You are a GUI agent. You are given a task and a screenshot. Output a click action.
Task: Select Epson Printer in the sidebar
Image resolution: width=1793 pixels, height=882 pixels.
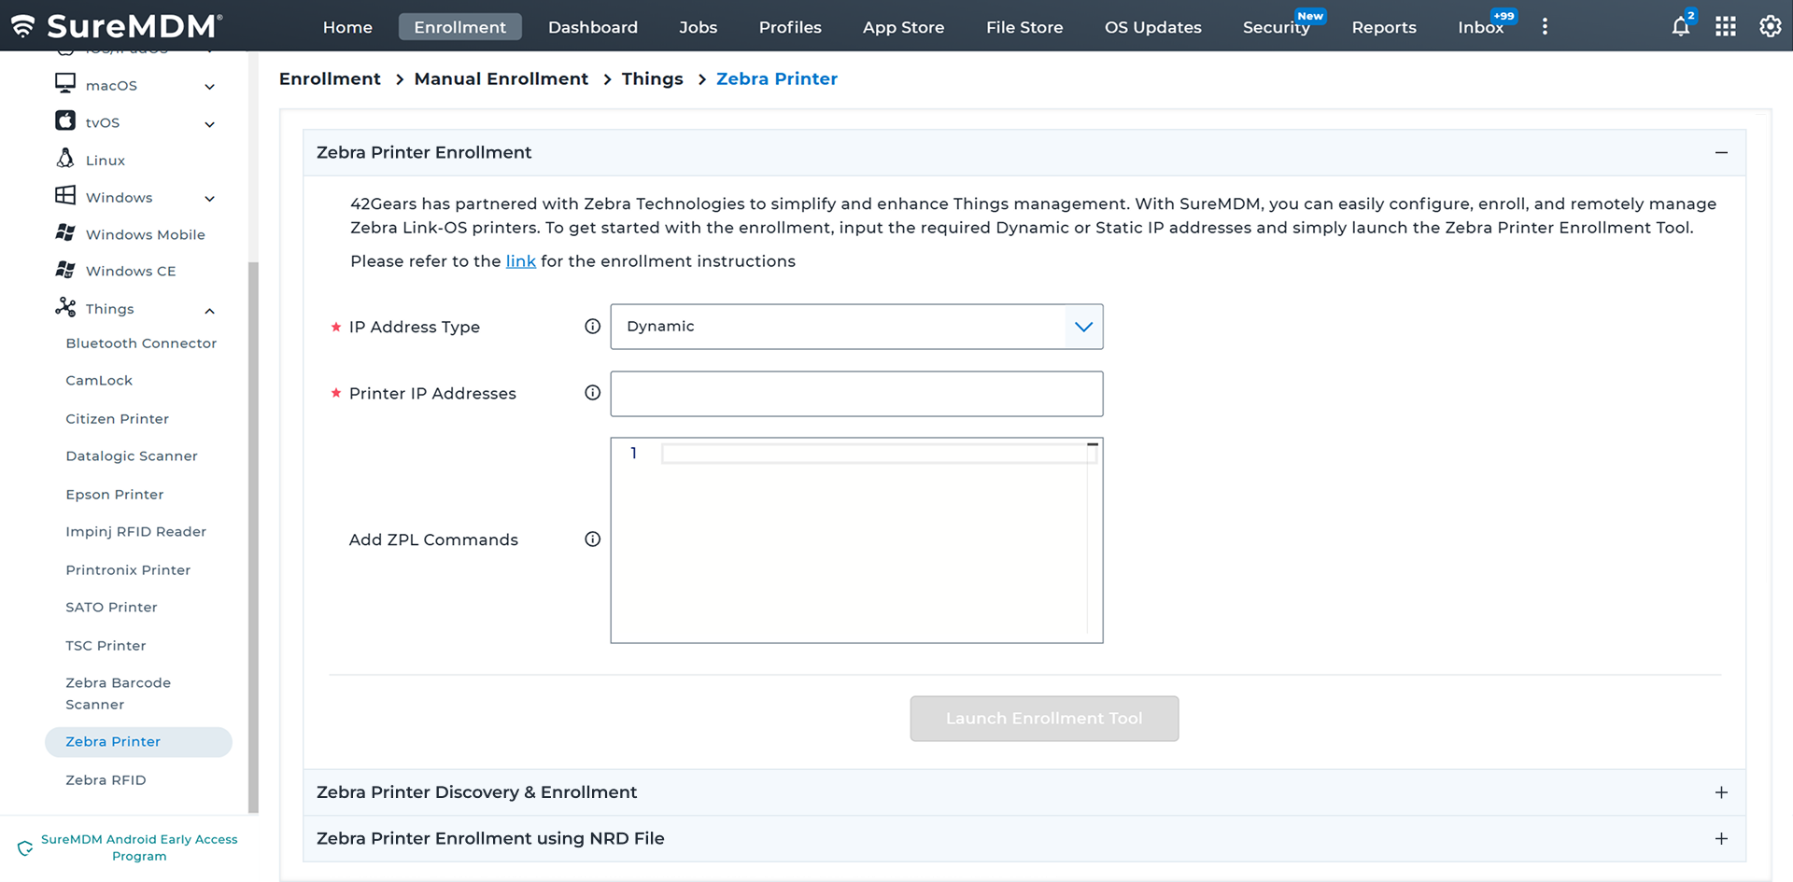(115, 494)
